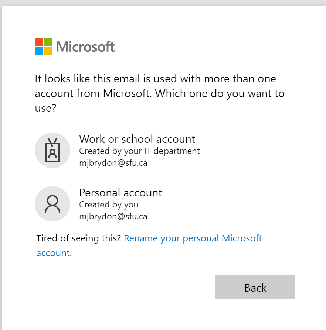Click the green square in Microsoft logo
This screenshot has width=326, height=330.
48,42
